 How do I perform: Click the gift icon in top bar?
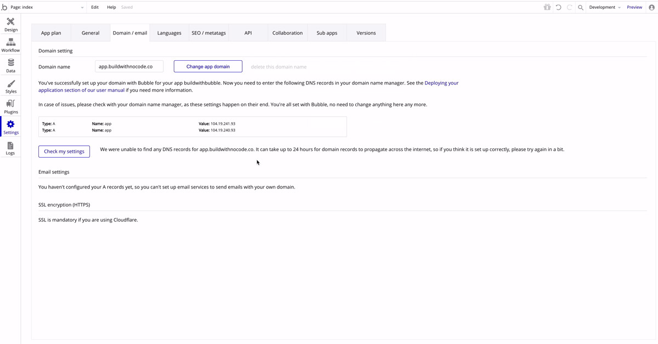coord(547,7)
